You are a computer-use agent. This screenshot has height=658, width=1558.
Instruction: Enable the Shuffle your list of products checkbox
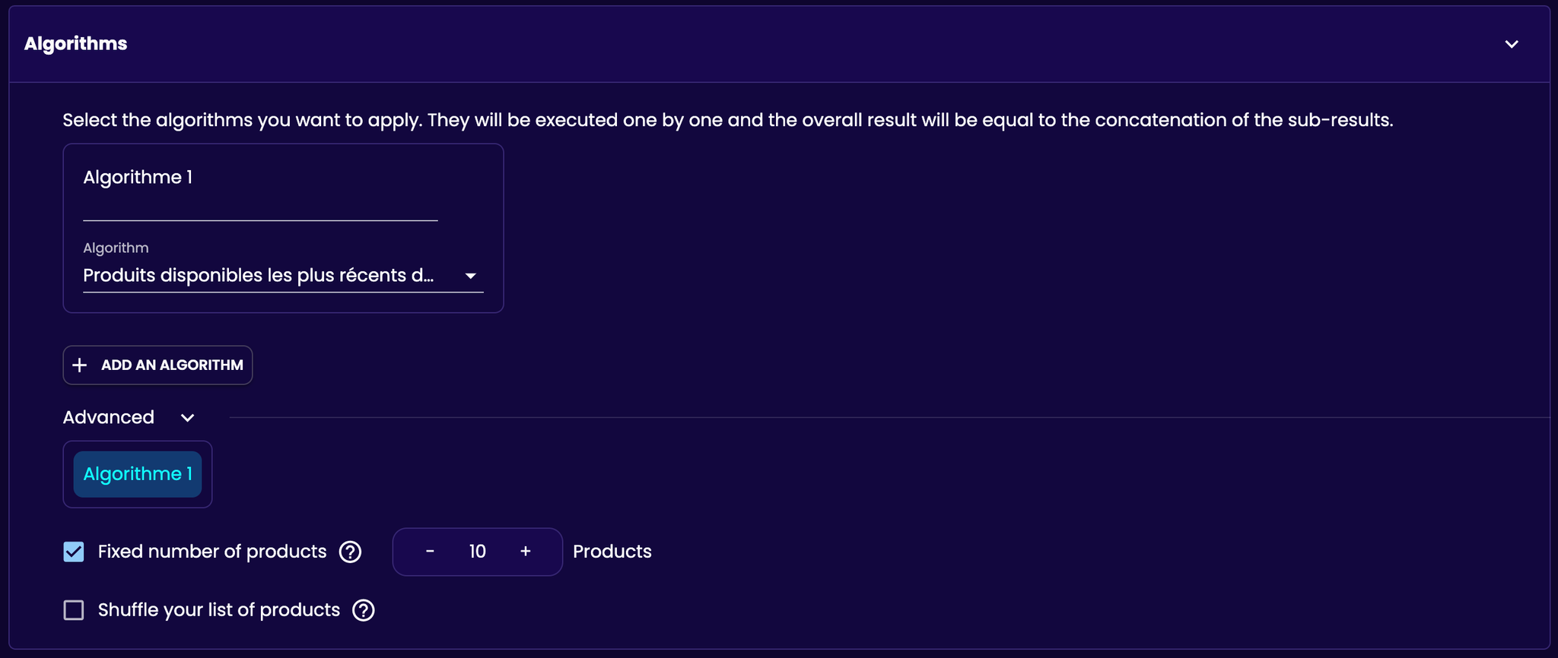74,610
